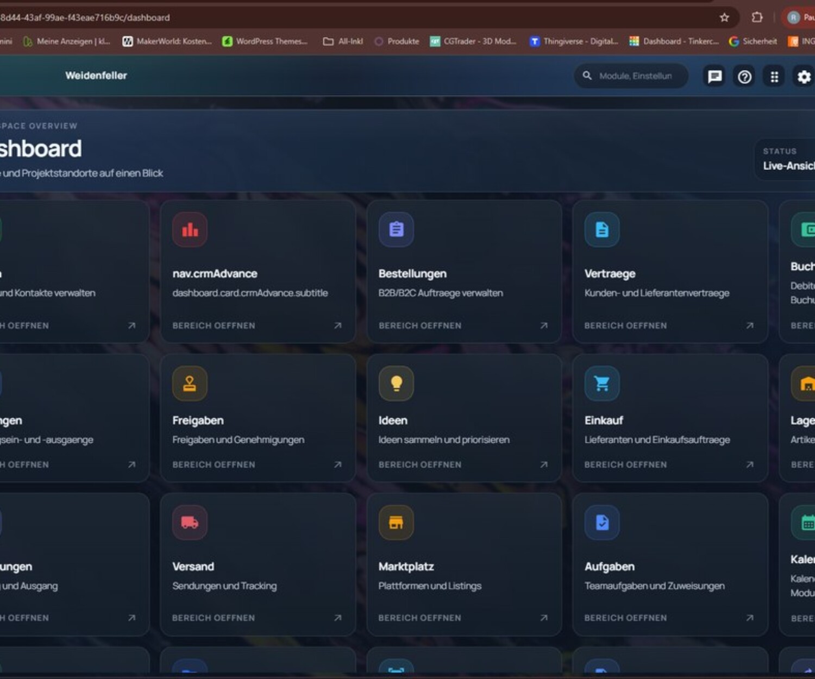Open Versand card arrow link

point(337,618)
